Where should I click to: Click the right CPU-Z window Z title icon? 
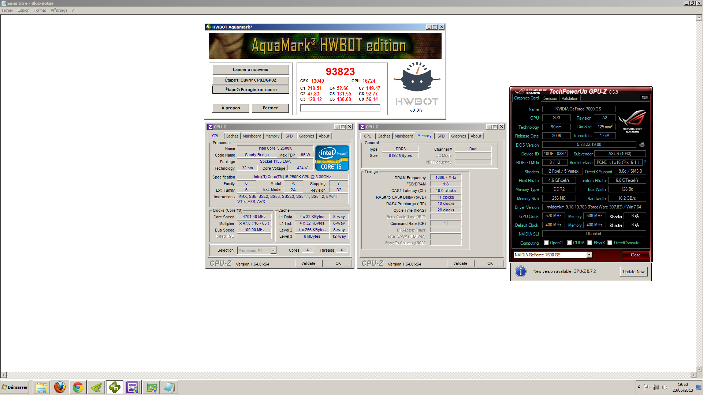[x=362, y=127]
